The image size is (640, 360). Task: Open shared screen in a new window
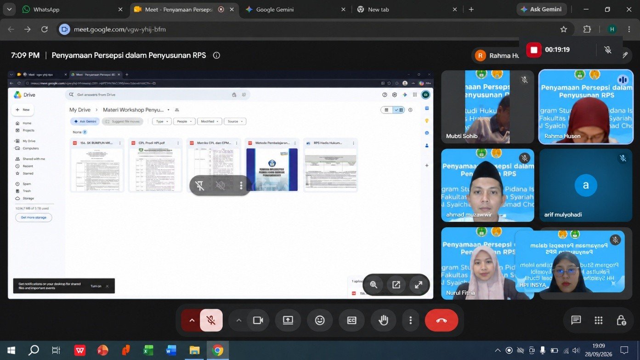pyautogui.click(x=396, y=285)
